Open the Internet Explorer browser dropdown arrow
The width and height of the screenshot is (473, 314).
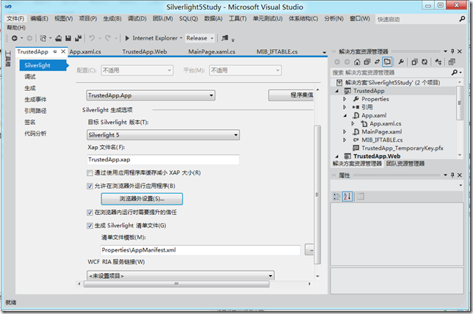coord(181,38)
